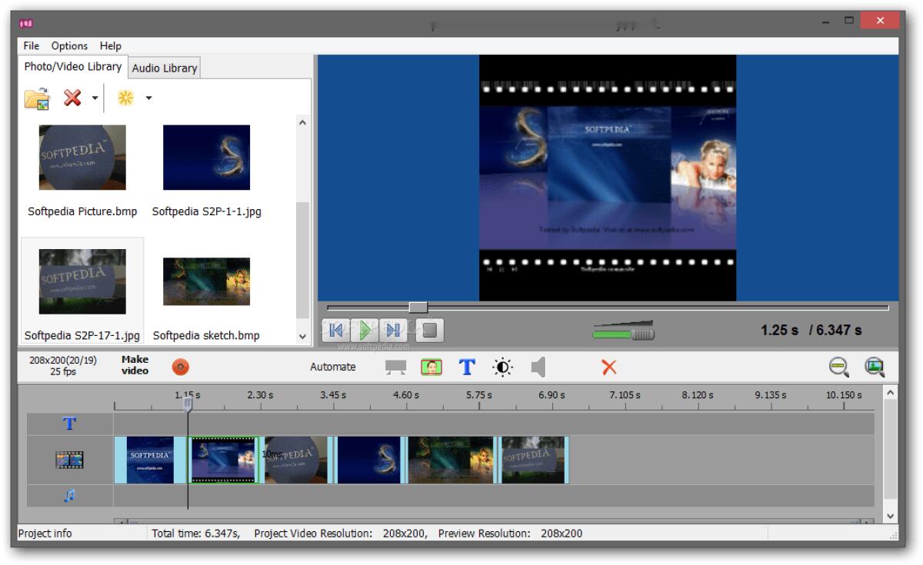The width and height of the screenshot is (923, 565).
Task: Click the Automate button
Action: click(x=334, y=367)
